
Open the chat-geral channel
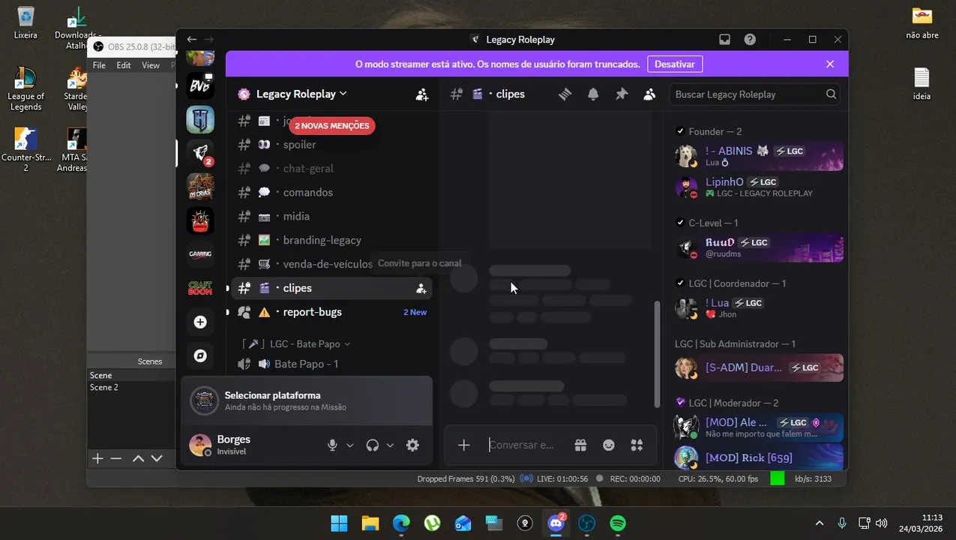[331, 168]
